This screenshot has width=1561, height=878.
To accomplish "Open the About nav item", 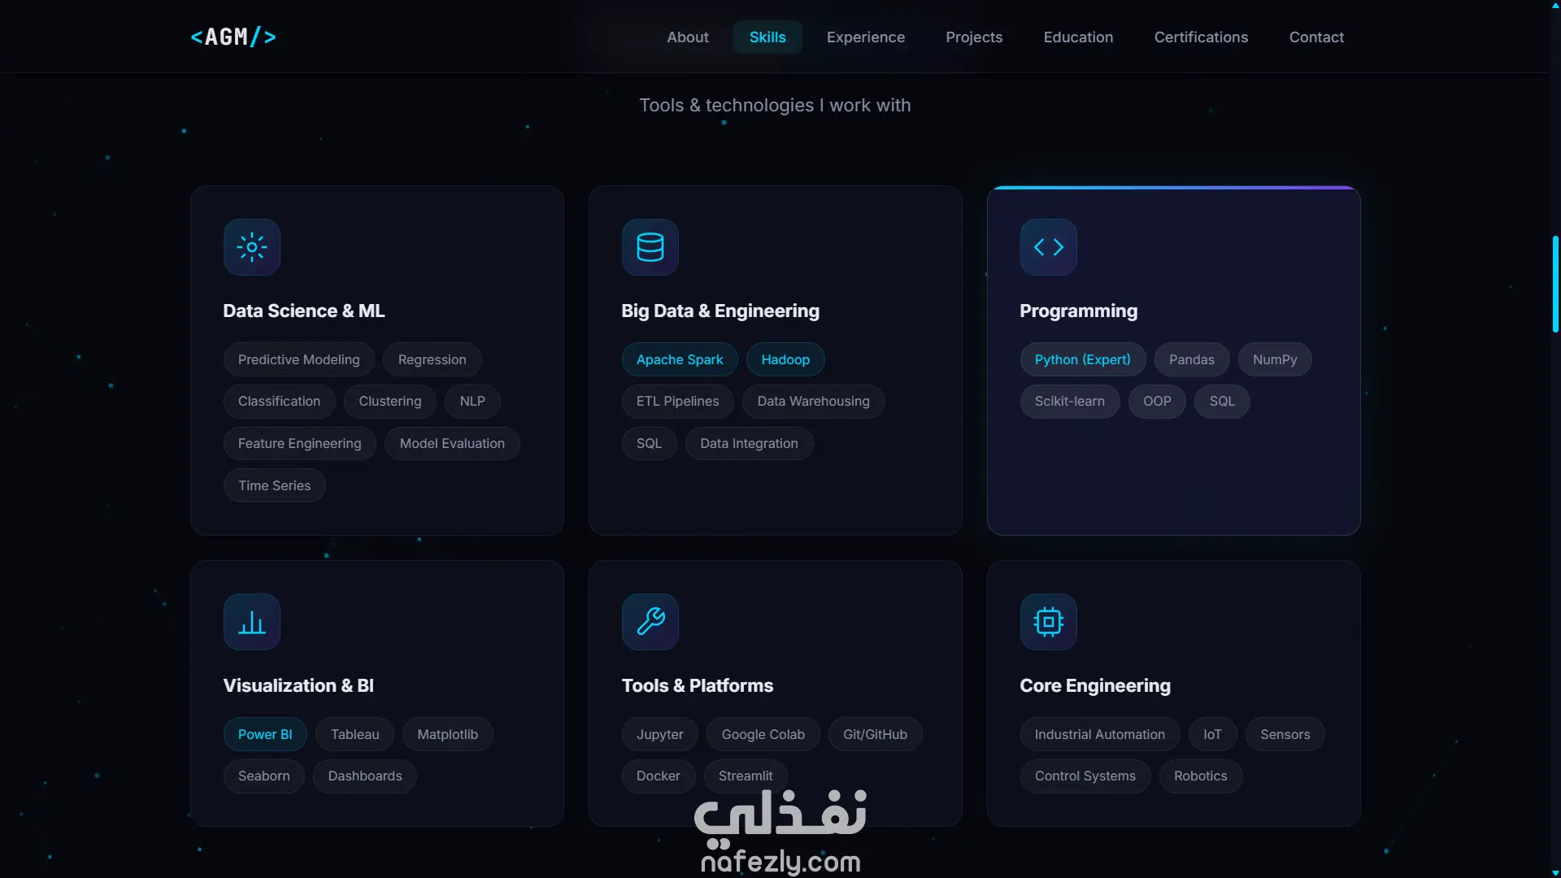I will click(x=687, y=37).
